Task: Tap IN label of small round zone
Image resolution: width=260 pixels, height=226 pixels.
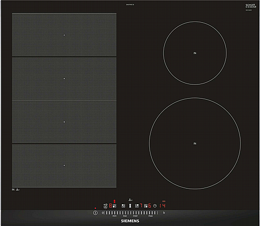Action: 195,53
